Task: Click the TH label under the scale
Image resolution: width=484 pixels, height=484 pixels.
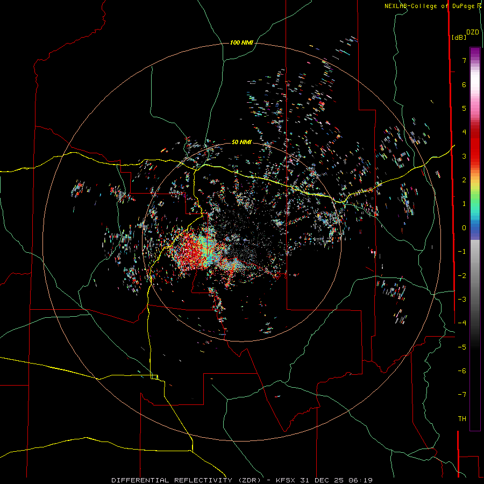Action: [x=462, y=419]
